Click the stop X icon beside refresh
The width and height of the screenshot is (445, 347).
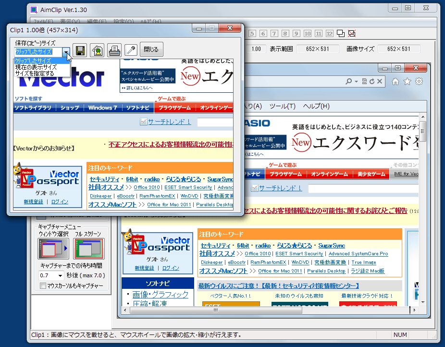(x=380, y=81)
